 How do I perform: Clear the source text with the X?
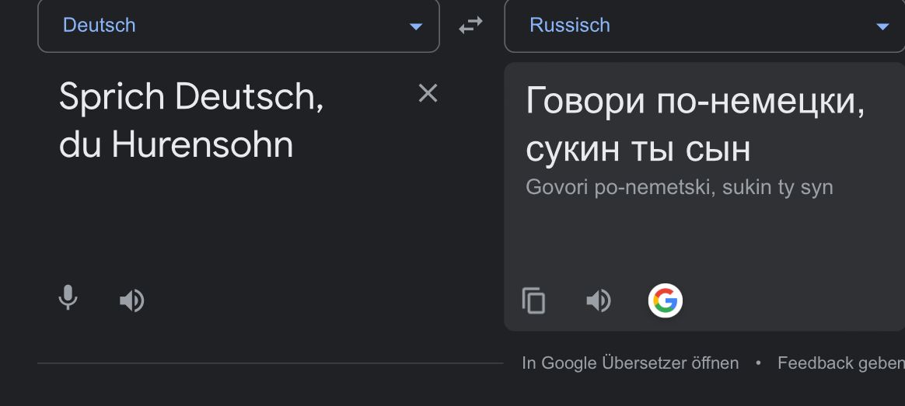click(428, 94)
